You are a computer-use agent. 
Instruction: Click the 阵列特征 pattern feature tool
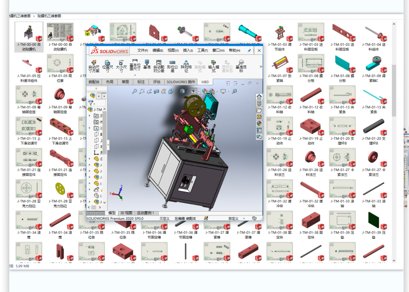[x=186, y=66]
